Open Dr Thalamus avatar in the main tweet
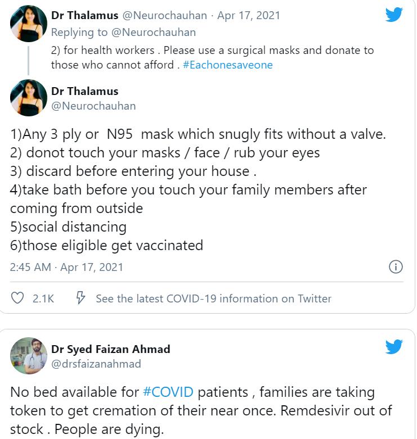The image size is (417, 439). [29, 98]
